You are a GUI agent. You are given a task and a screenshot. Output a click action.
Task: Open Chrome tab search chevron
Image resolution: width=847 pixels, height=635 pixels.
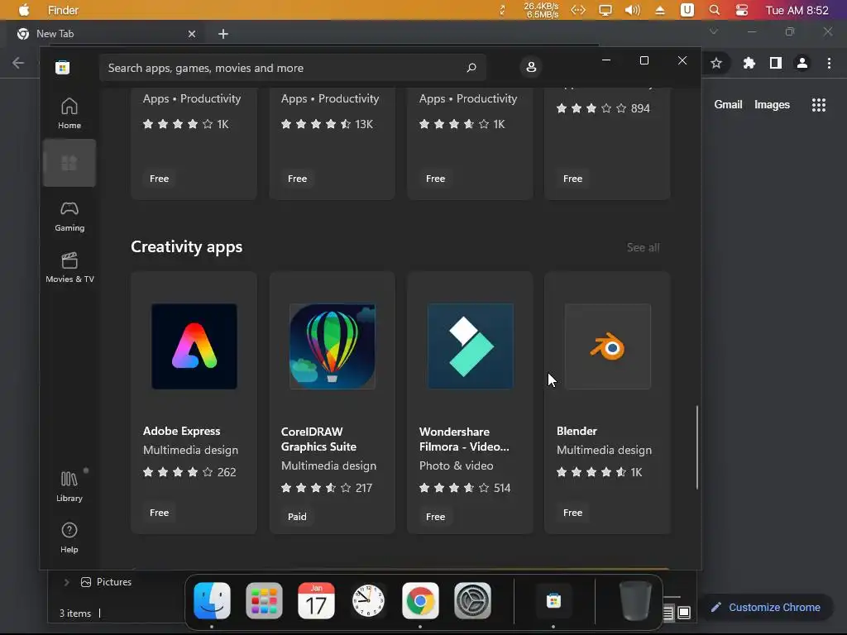[714, 32]
